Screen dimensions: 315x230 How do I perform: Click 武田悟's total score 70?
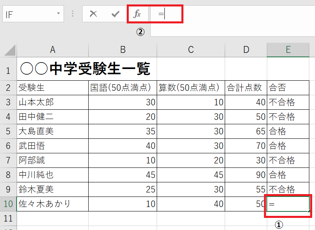click(246, 146)
